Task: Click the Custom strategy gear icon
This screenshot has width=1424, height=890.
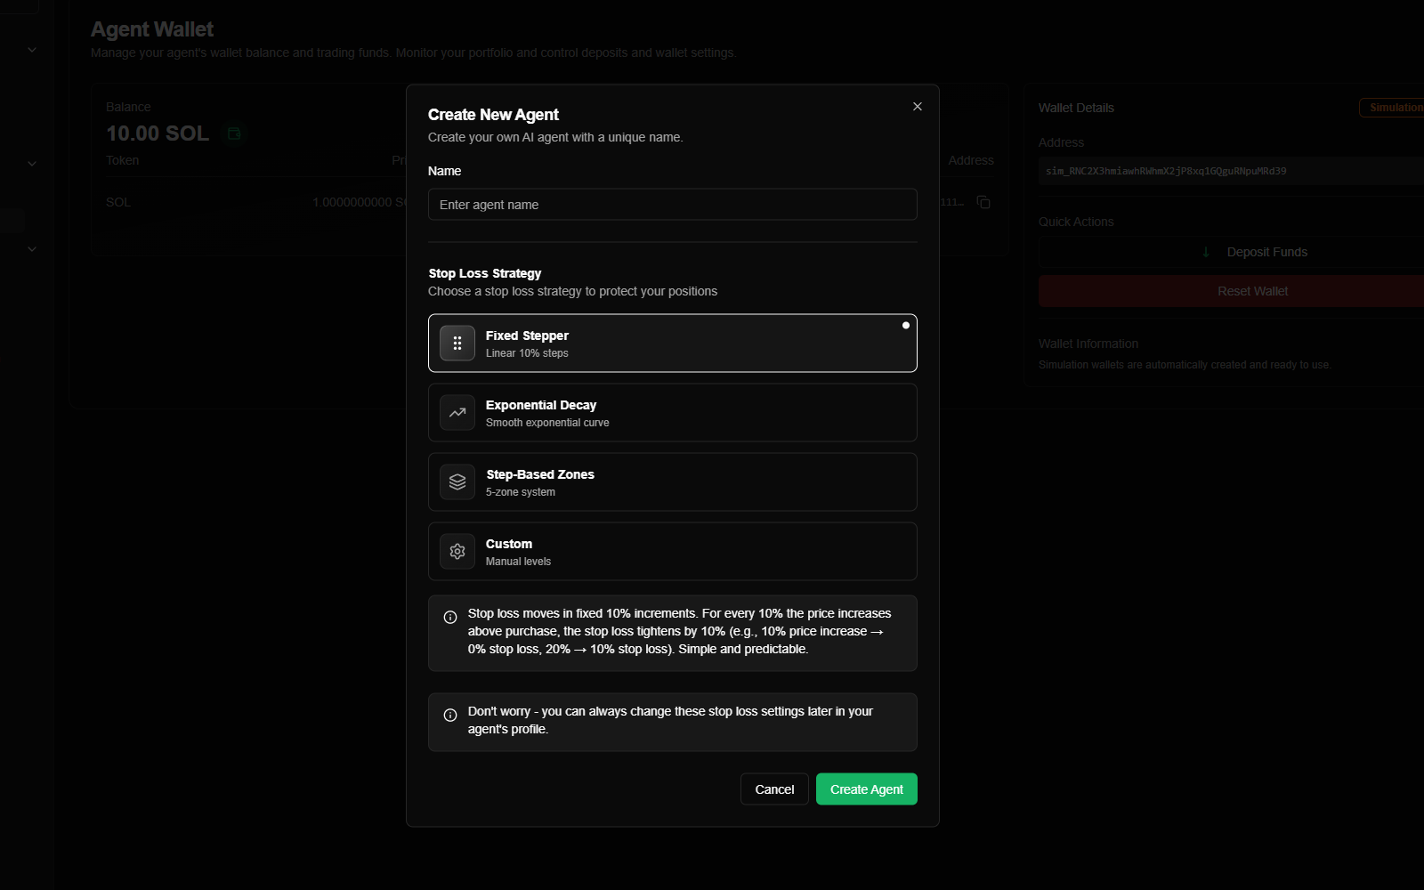Action: tap(457, 551)
